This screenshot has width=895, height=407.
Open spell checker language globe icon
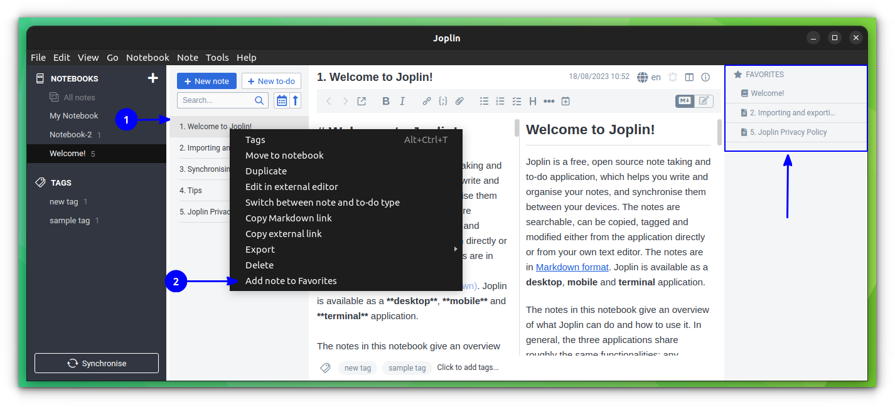[643, 77]
